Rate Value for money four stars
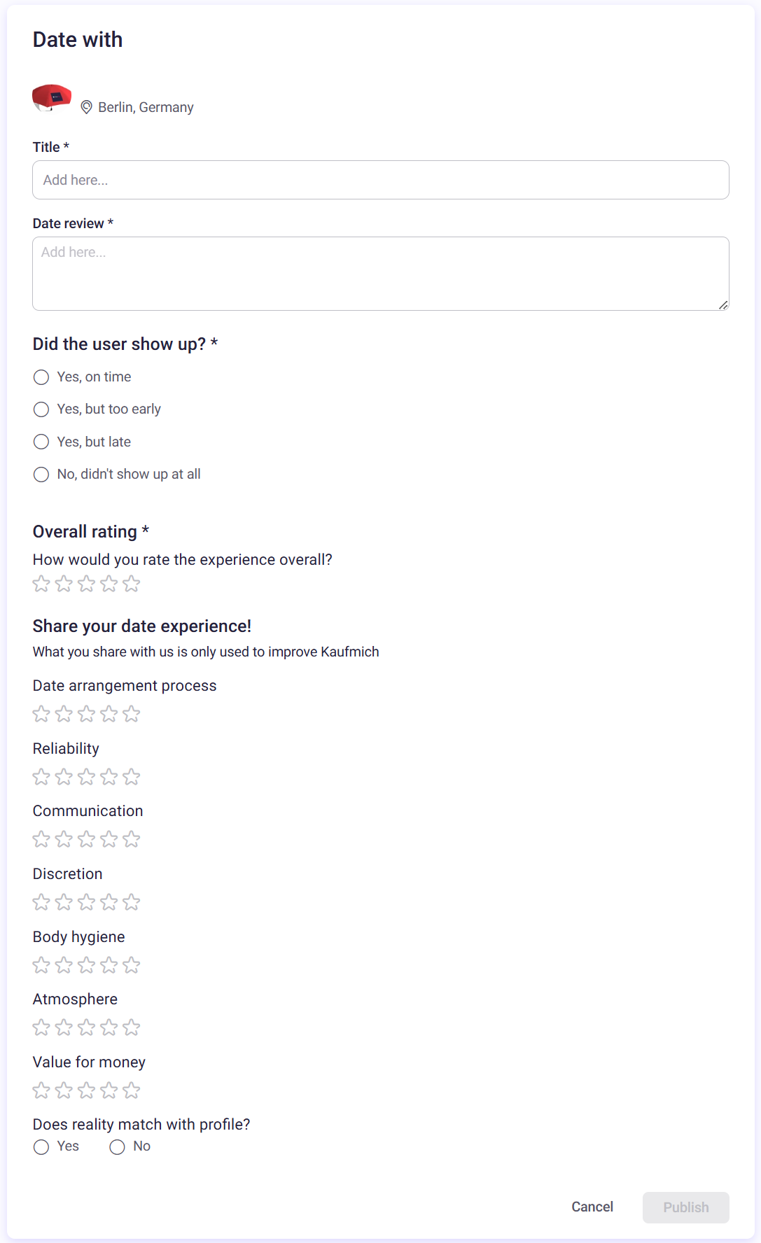This screenshot has height=1243, width=761. 109,1090
